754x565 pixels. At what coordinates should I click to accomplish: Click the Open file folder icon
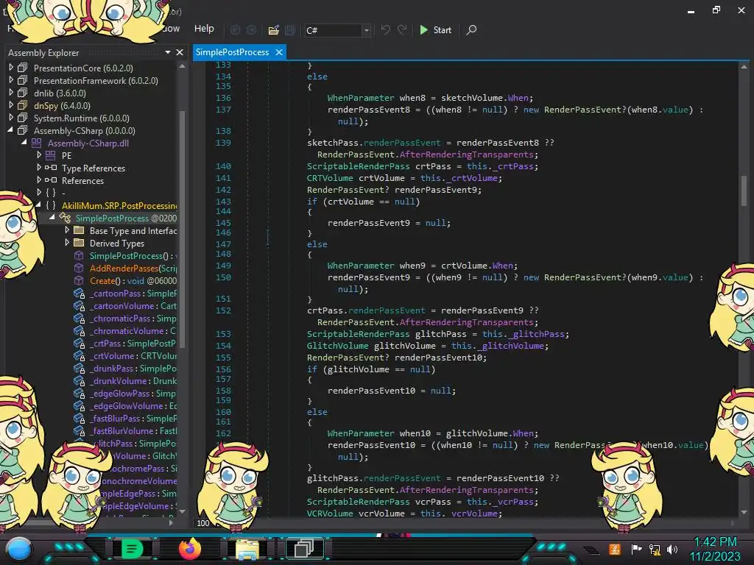[274, 29]
